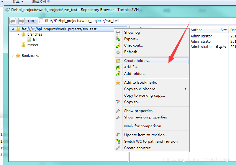Viewport: 236px width, 165px height.
Task: Choose Export... from context menu
Action: (152, 39)
